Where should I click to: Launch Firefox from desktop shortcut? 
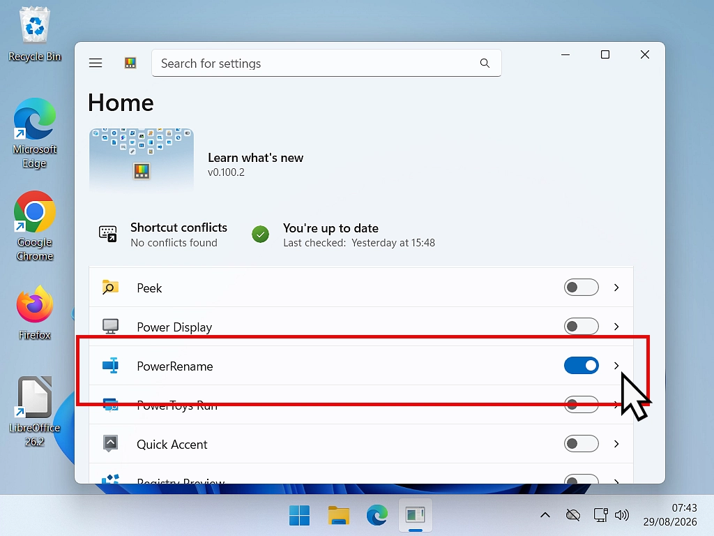tap(35, 313)
